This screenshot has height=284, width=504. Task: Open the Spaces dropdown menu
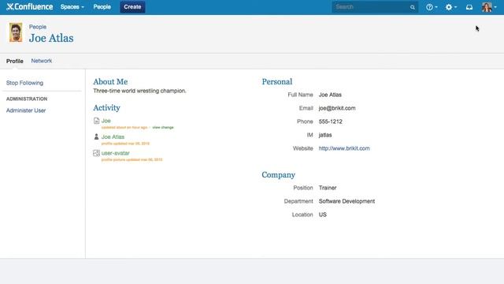coord(72,7)
